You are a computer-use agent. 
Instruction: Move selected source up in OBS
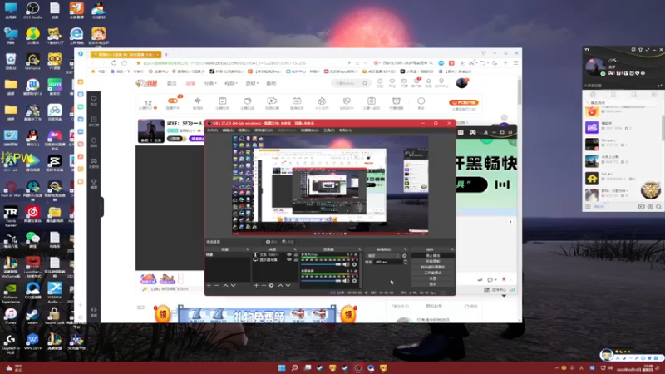tap(280, 285)
